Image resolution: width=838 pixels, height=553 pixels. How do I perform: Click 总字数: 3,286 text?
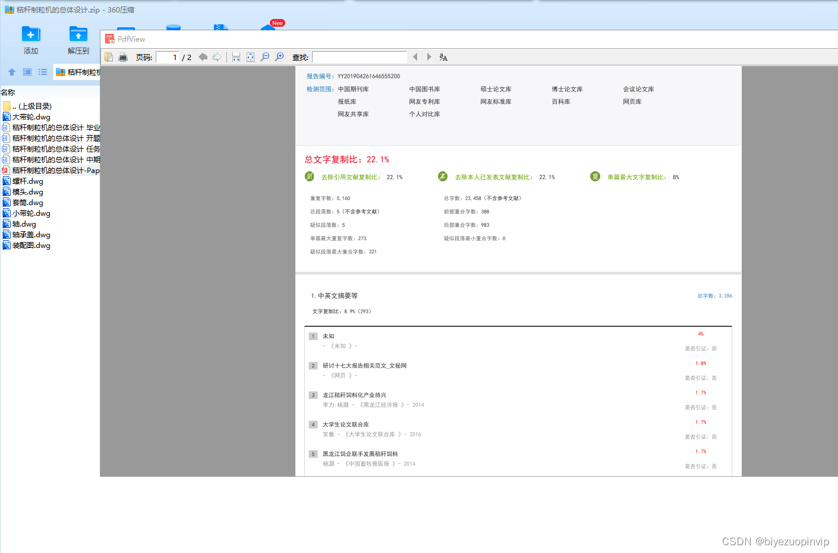pos(715,296)
